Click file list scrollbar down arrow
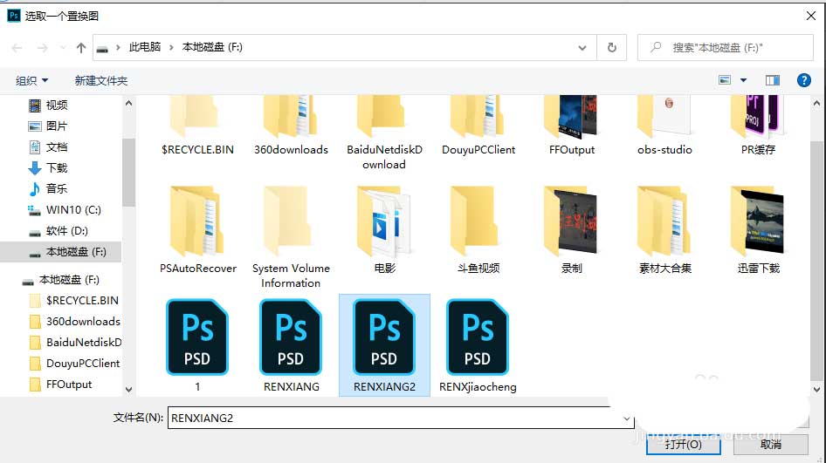The height and width of the screenshot is (463, 826). tap(817, 390)
